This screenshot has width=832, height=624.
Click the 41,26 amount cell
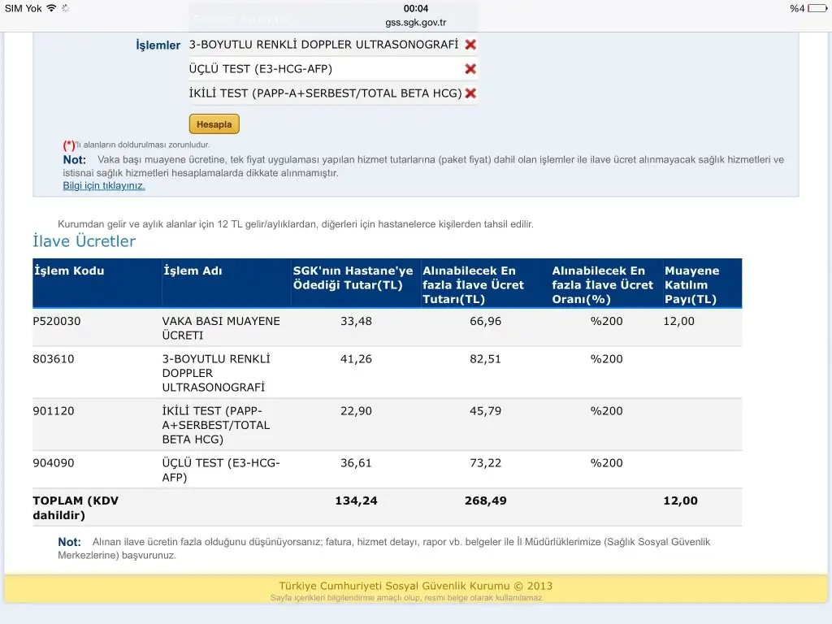click(x=356, y=358)
